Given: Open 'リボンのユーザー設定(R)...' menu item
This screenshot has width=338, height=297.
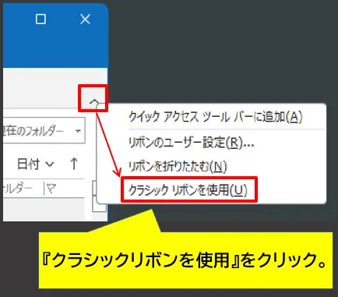Looking at the screenshot, I should coord(192,143).
